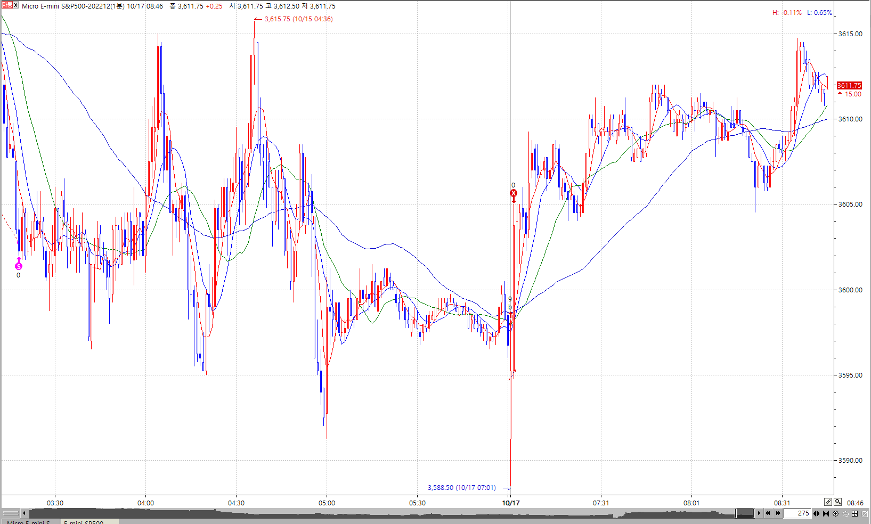The image size is (871, 524).
Task: Click the red 3611.75 current price label
Action: (849, 85)
